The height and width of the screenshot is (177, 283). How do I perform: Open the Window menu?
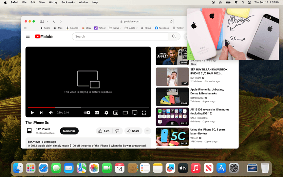pyautogui.click(x=84, y=2)
